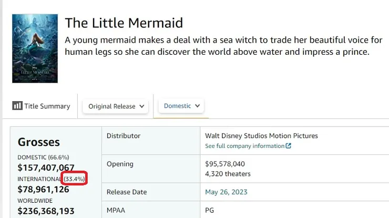
Task: Select the international gross amount $78,961,126
Action: click(x=44, y=189)
